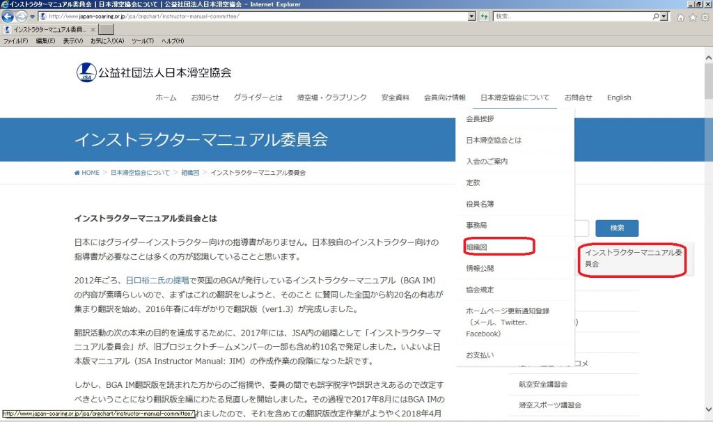Open 安全資料 in the navigation bar
Image resolution: width=713 pixels, height=422 pixels.
click(x=395, y=97)
